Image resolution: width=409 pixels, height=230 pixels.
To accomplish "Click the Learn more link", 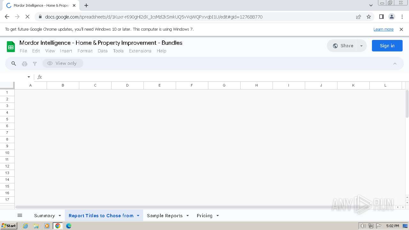I will pyautogui.click(x=383, y=29).
